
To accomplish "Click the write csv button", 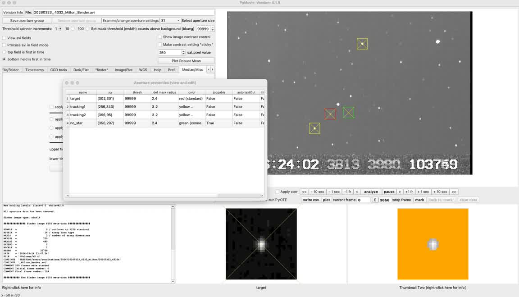I will [x=311, y=200].
